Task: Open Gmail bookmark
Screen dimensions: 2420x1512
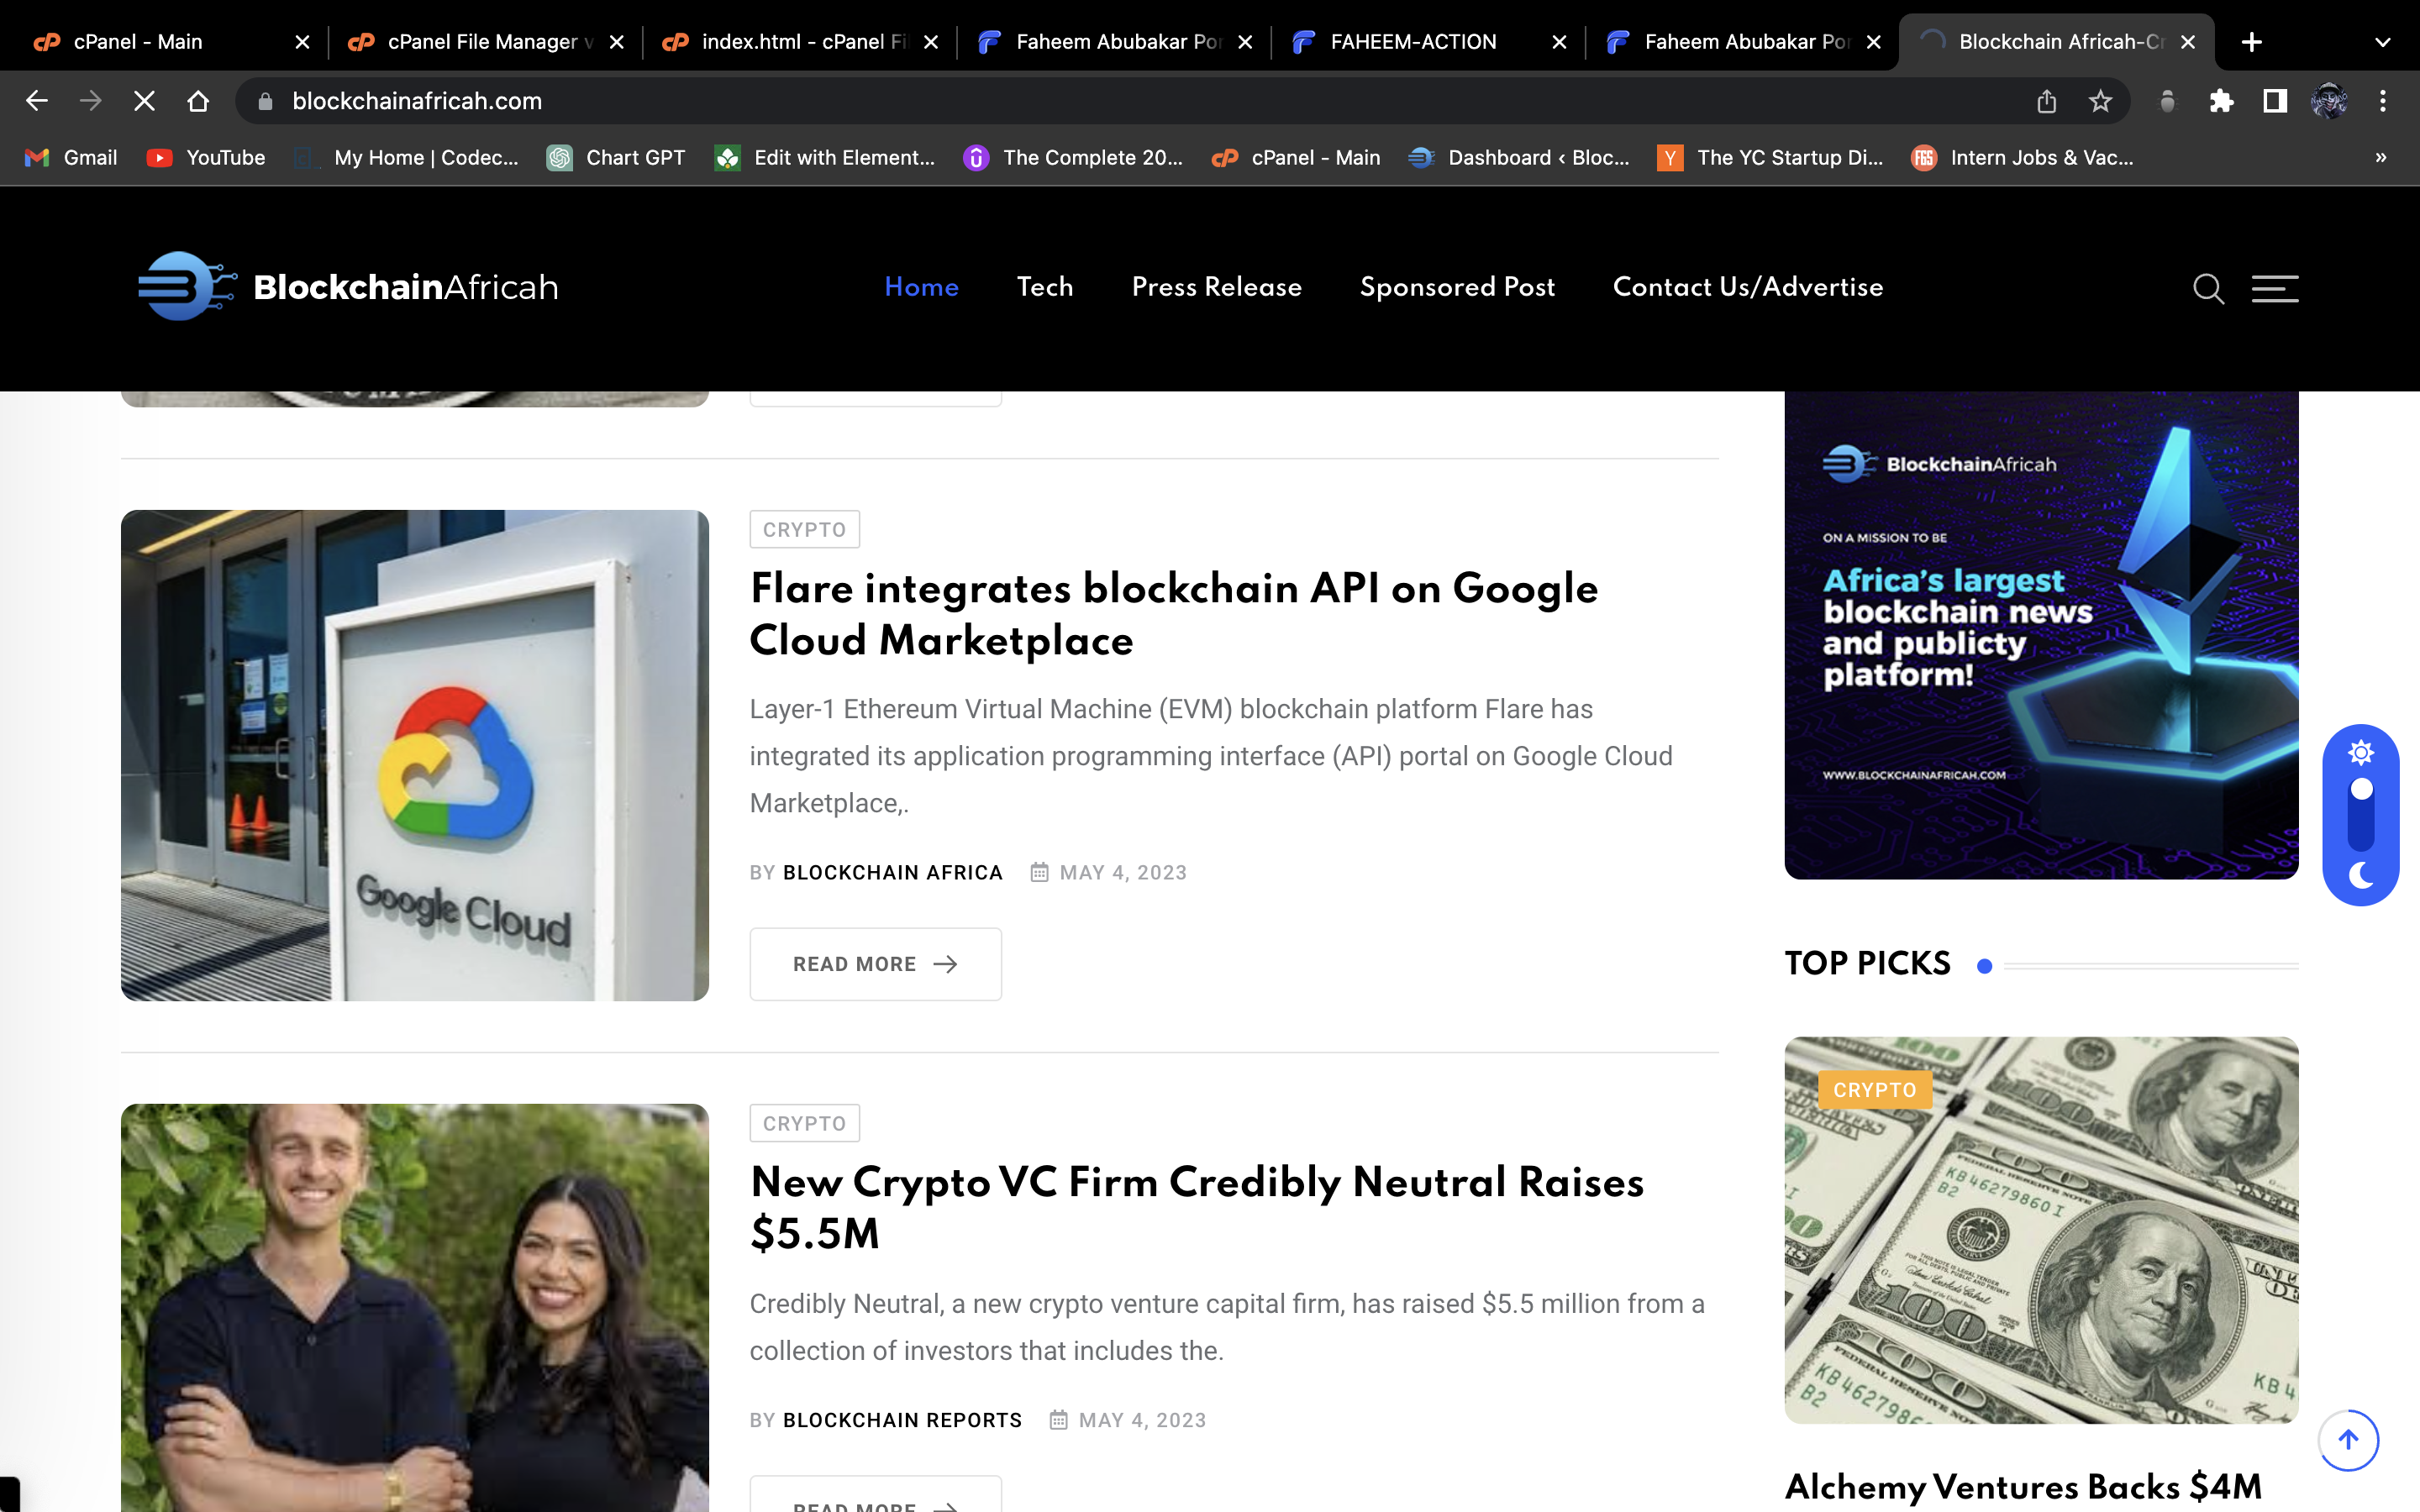Action: pos(72,158)
